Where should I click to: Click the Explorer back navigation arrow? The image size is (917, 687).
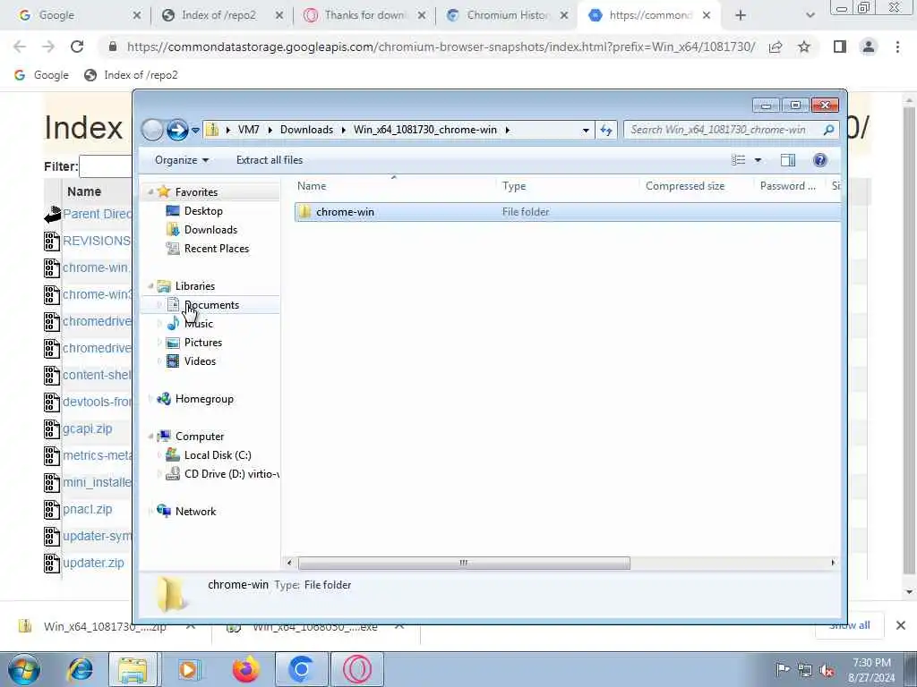152,130
